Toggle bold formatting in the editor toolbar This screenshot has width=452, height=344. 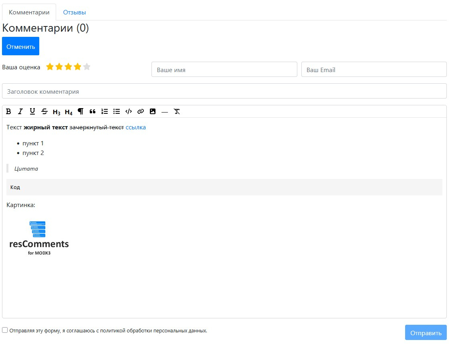[8, 111]
